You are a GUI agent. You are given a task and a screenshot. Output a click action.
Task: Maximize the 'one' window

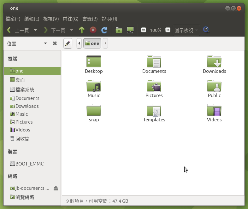pos(233,8)
